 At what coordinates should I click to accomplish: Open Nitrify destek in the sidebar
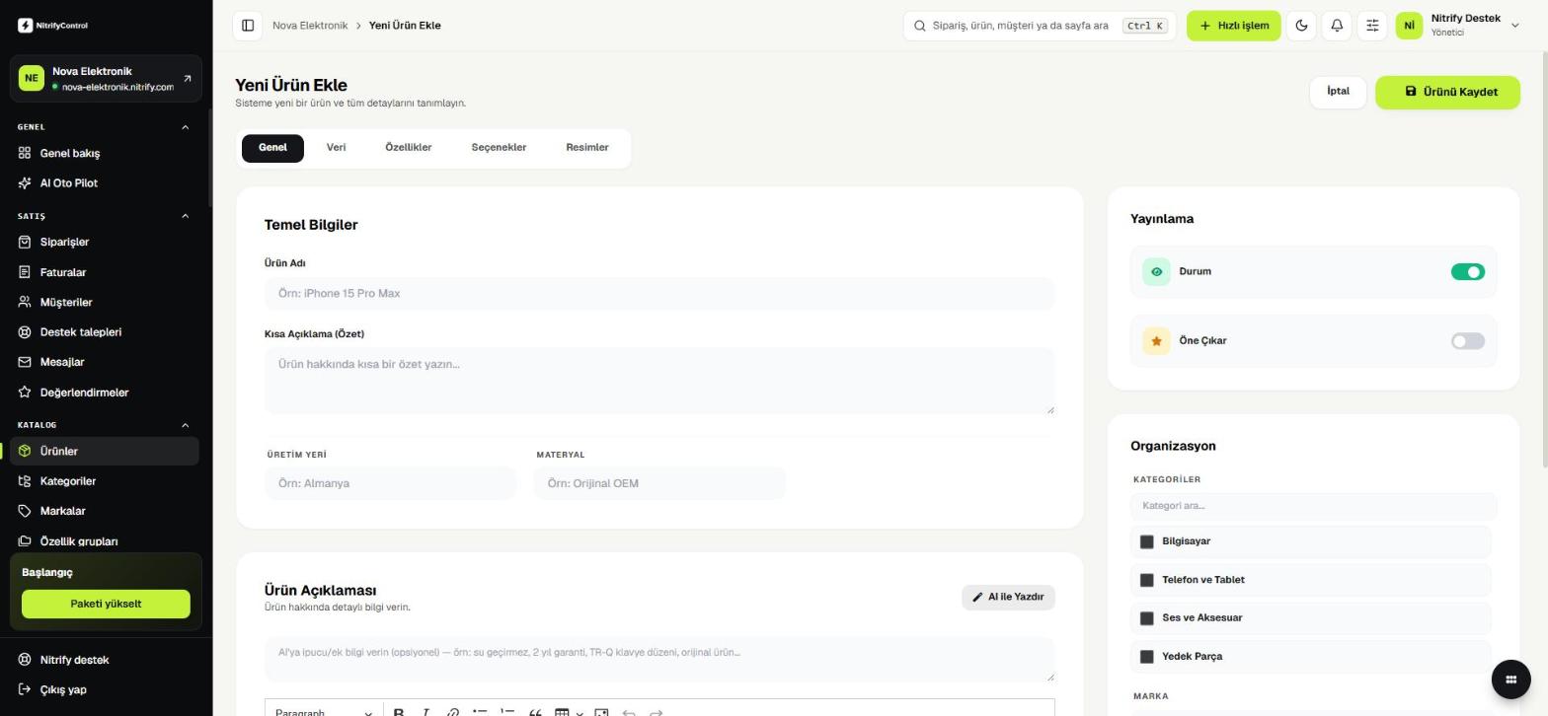tap(106, 660)
